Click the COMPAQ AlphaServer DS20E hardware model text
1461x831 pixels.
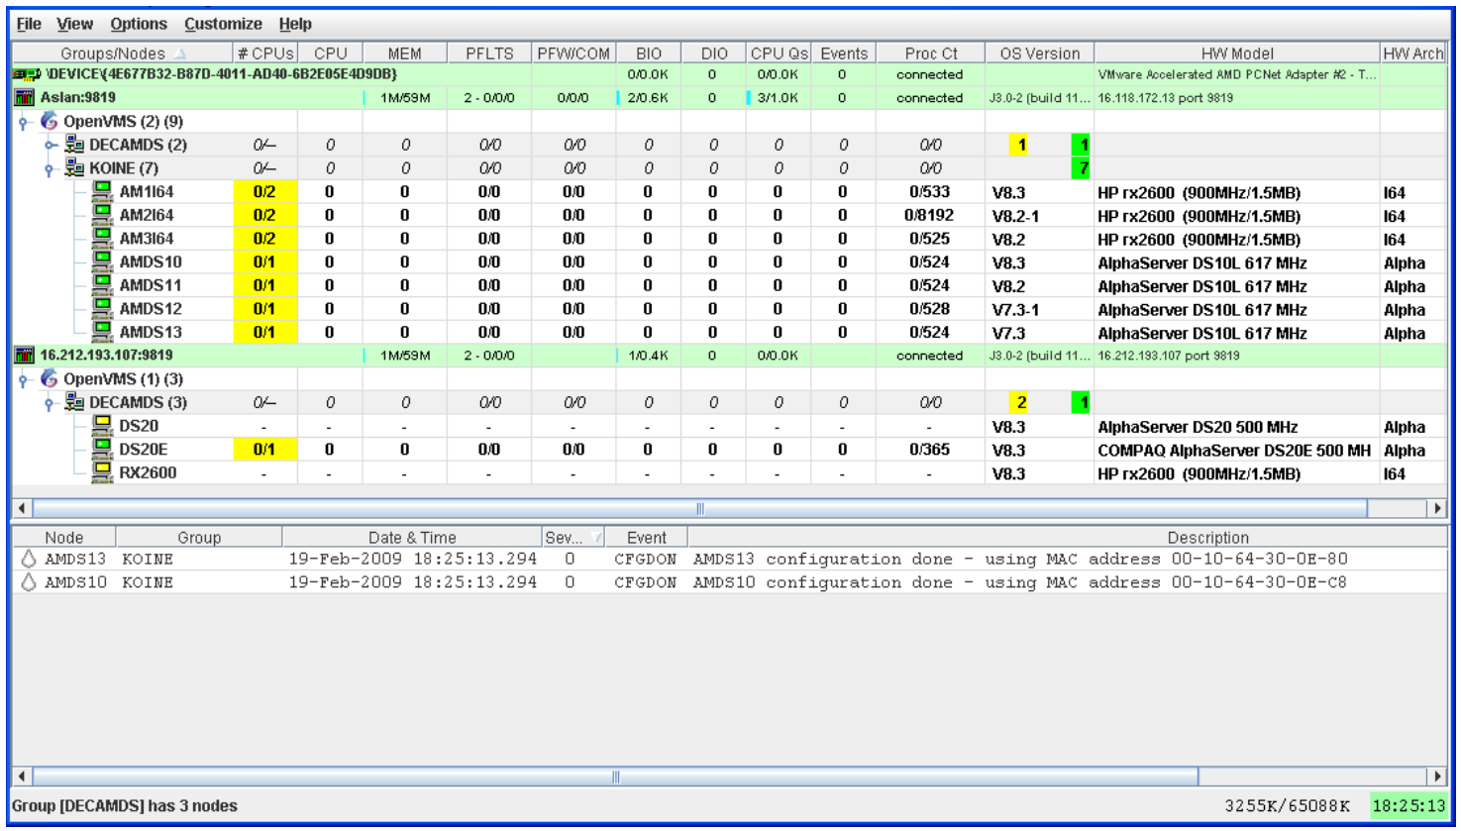click(x=1234, y=451)
